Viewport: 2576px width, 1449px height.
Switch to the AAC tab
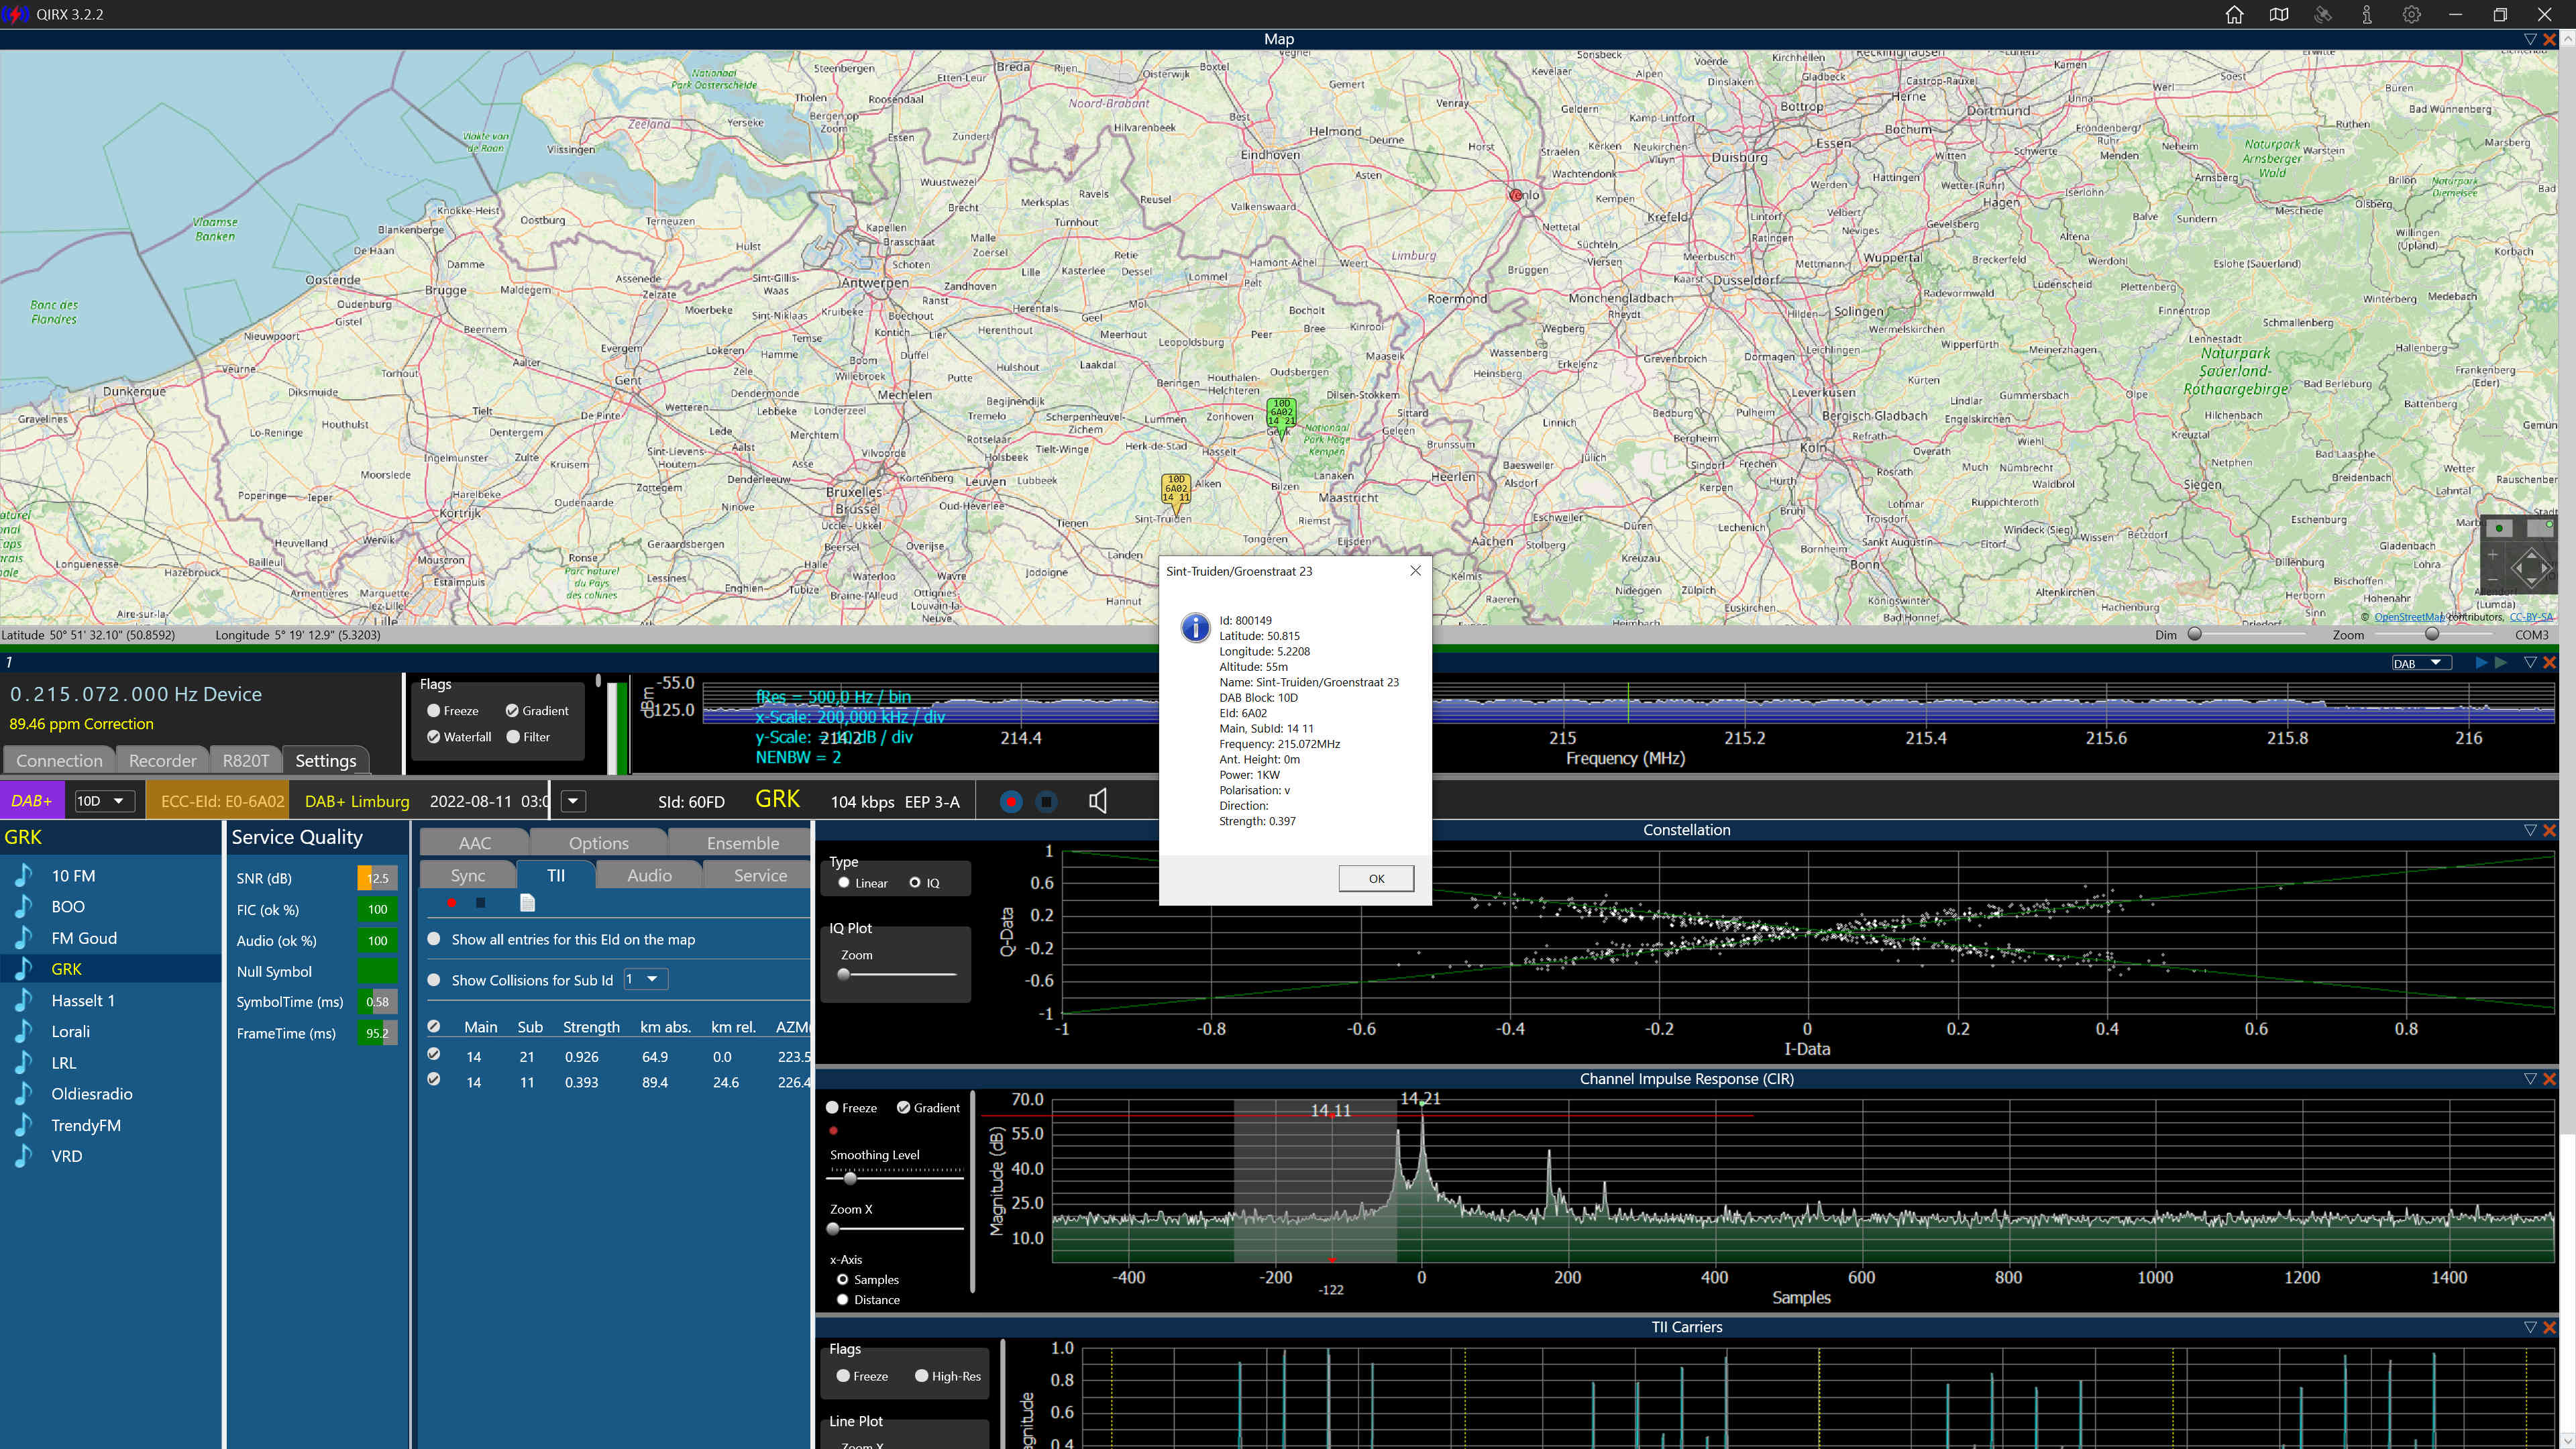tap(474, 843)
